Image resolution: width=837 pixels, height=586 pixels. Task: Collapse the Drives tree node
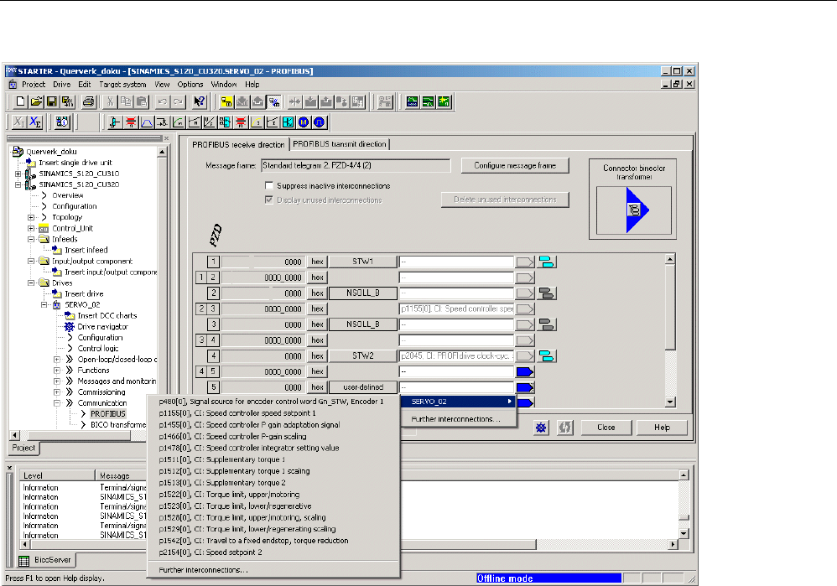click(x=31, y=283)
